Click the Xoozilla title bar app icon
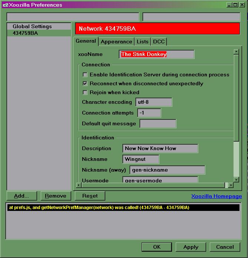Image resolution: width=248 pixels, height=258 pixels. tap(6, 5)
